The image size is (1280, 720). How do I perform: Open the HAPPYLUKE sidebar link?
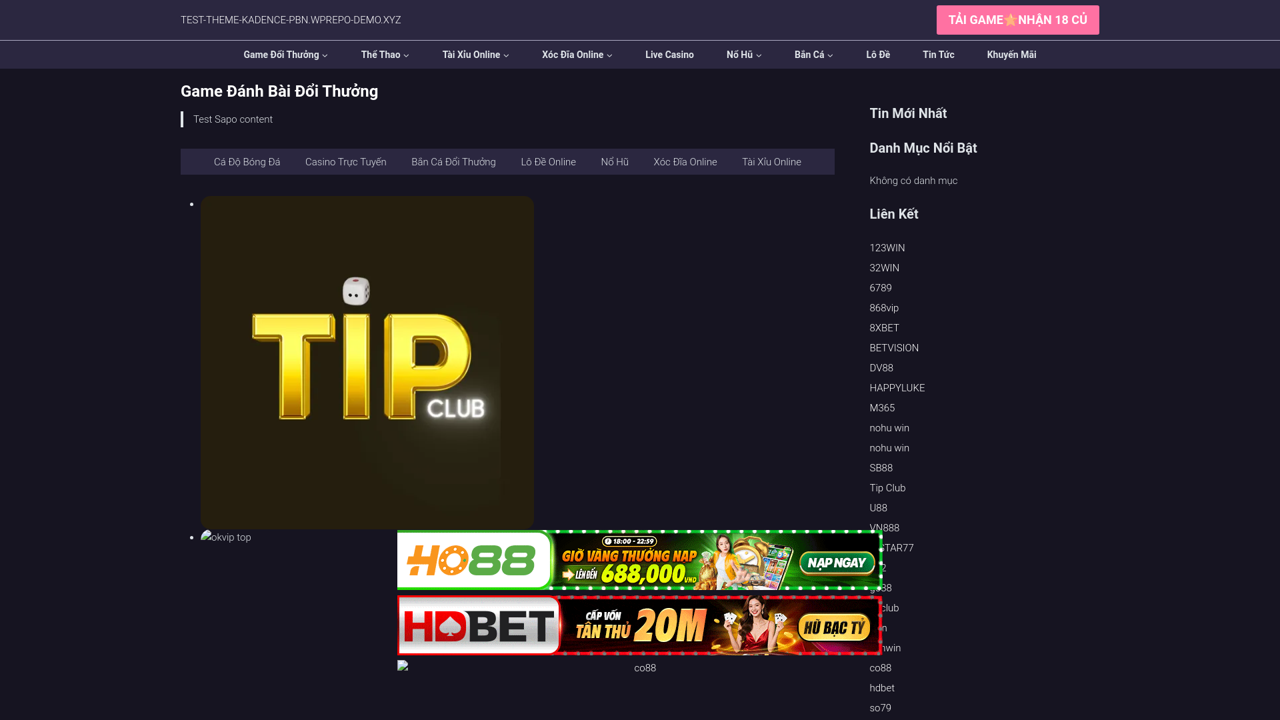[897, 388]
